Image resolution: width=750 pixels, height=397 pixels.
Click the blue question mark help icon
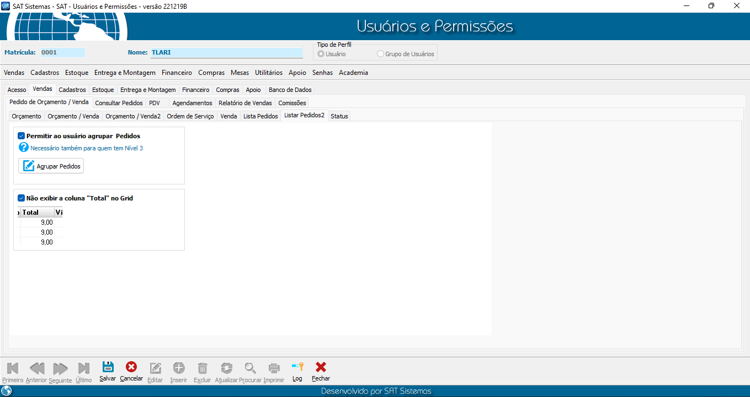pos(23,148)
